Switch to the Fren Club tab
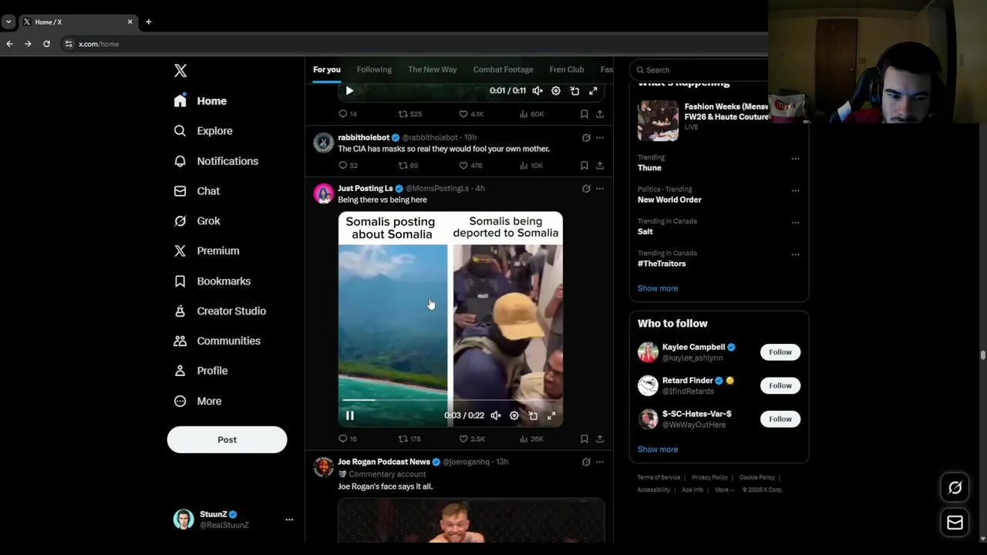987x555 pixels. [x=567, y=69]
